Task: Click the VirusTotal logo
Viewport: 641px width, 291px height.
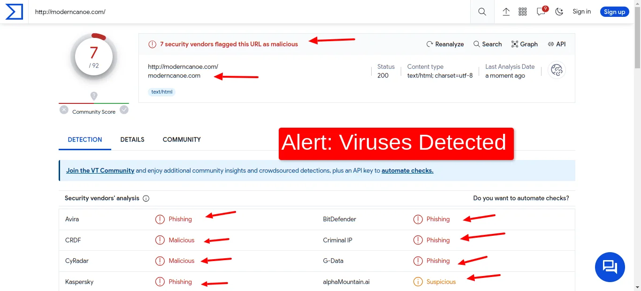Action: tap(14, 12)
